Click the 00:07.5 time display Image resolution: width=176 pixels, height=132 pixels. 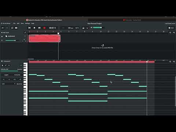pyautogui.click(x=52, y=28)
